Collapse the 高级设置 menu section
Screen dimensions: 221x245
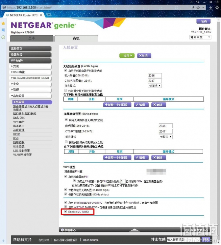click(30, 96)
